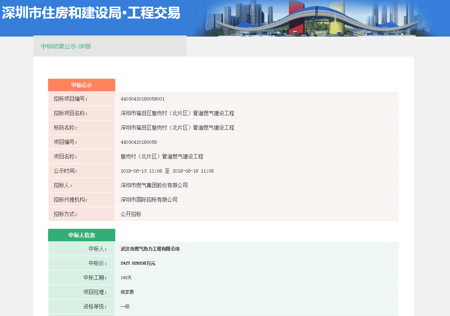Click the agency 深圳市国际招标有限公司
The height and width of the screenshot is (316, 450).
coord(149,200)
